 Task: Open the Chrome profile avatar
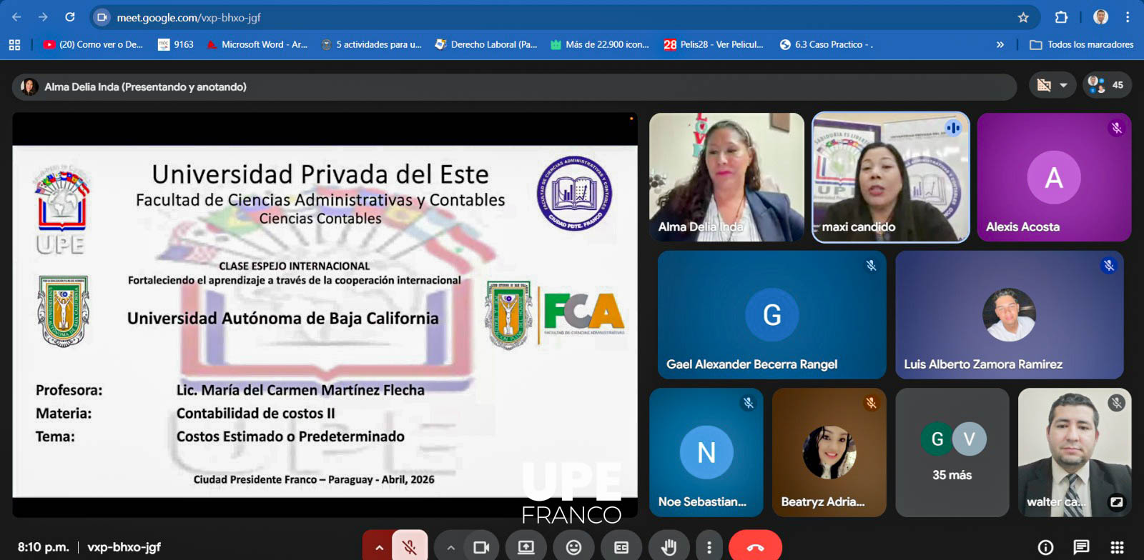click(x=1101, y=17)
